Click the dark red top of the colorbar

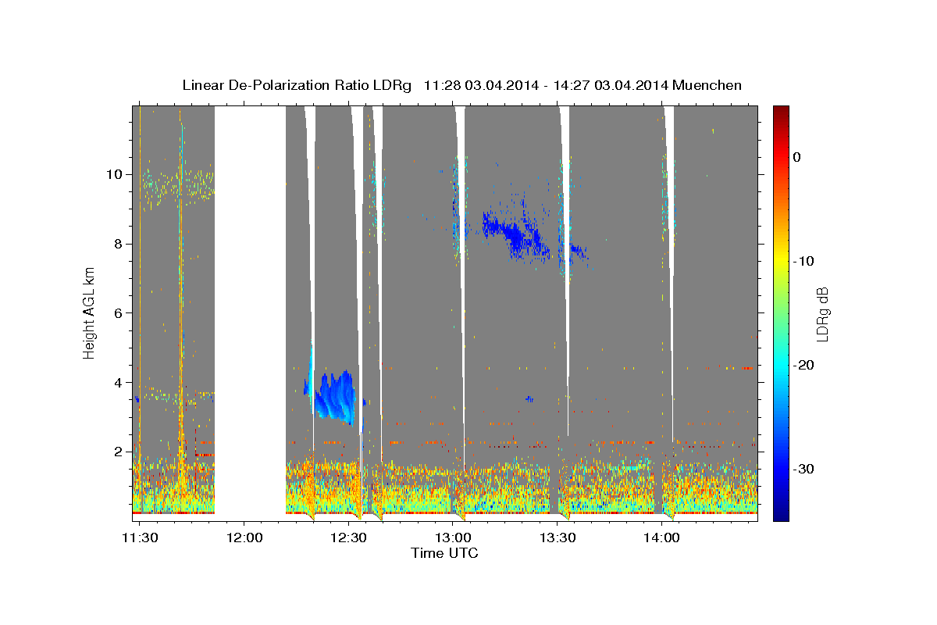(x=780, y=111)
